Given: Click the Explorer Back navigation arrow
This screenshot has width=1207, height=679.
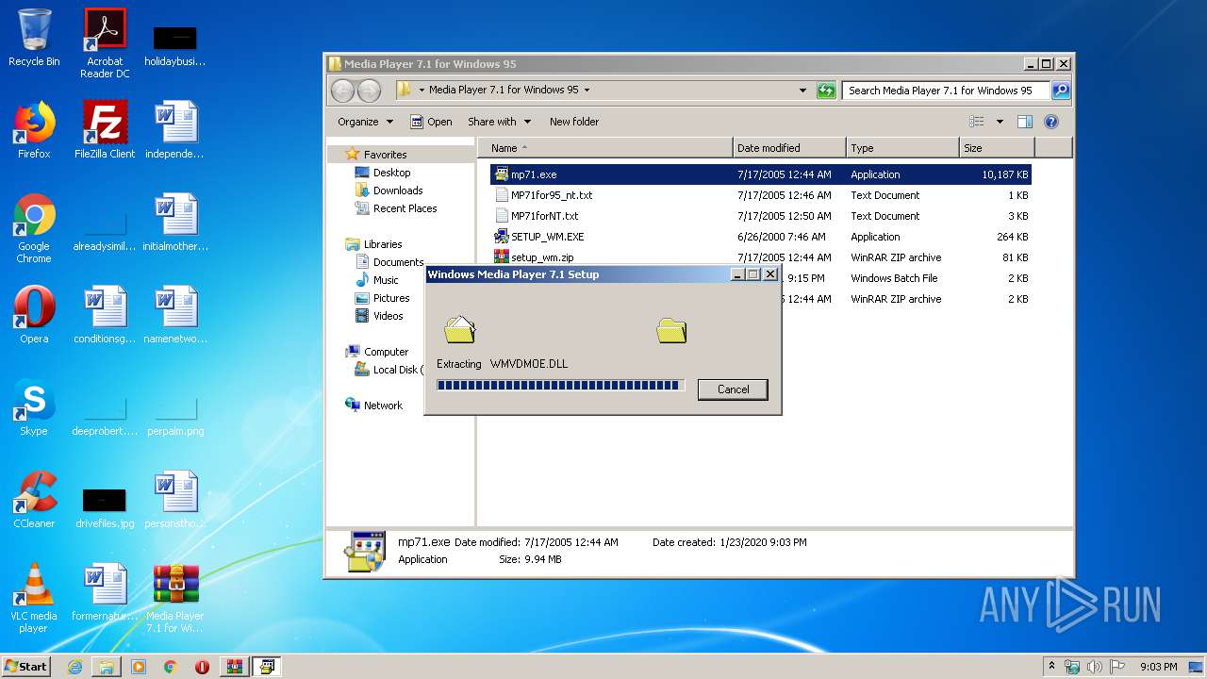Looking at the screenshot, I should click(x=343, y=91).
